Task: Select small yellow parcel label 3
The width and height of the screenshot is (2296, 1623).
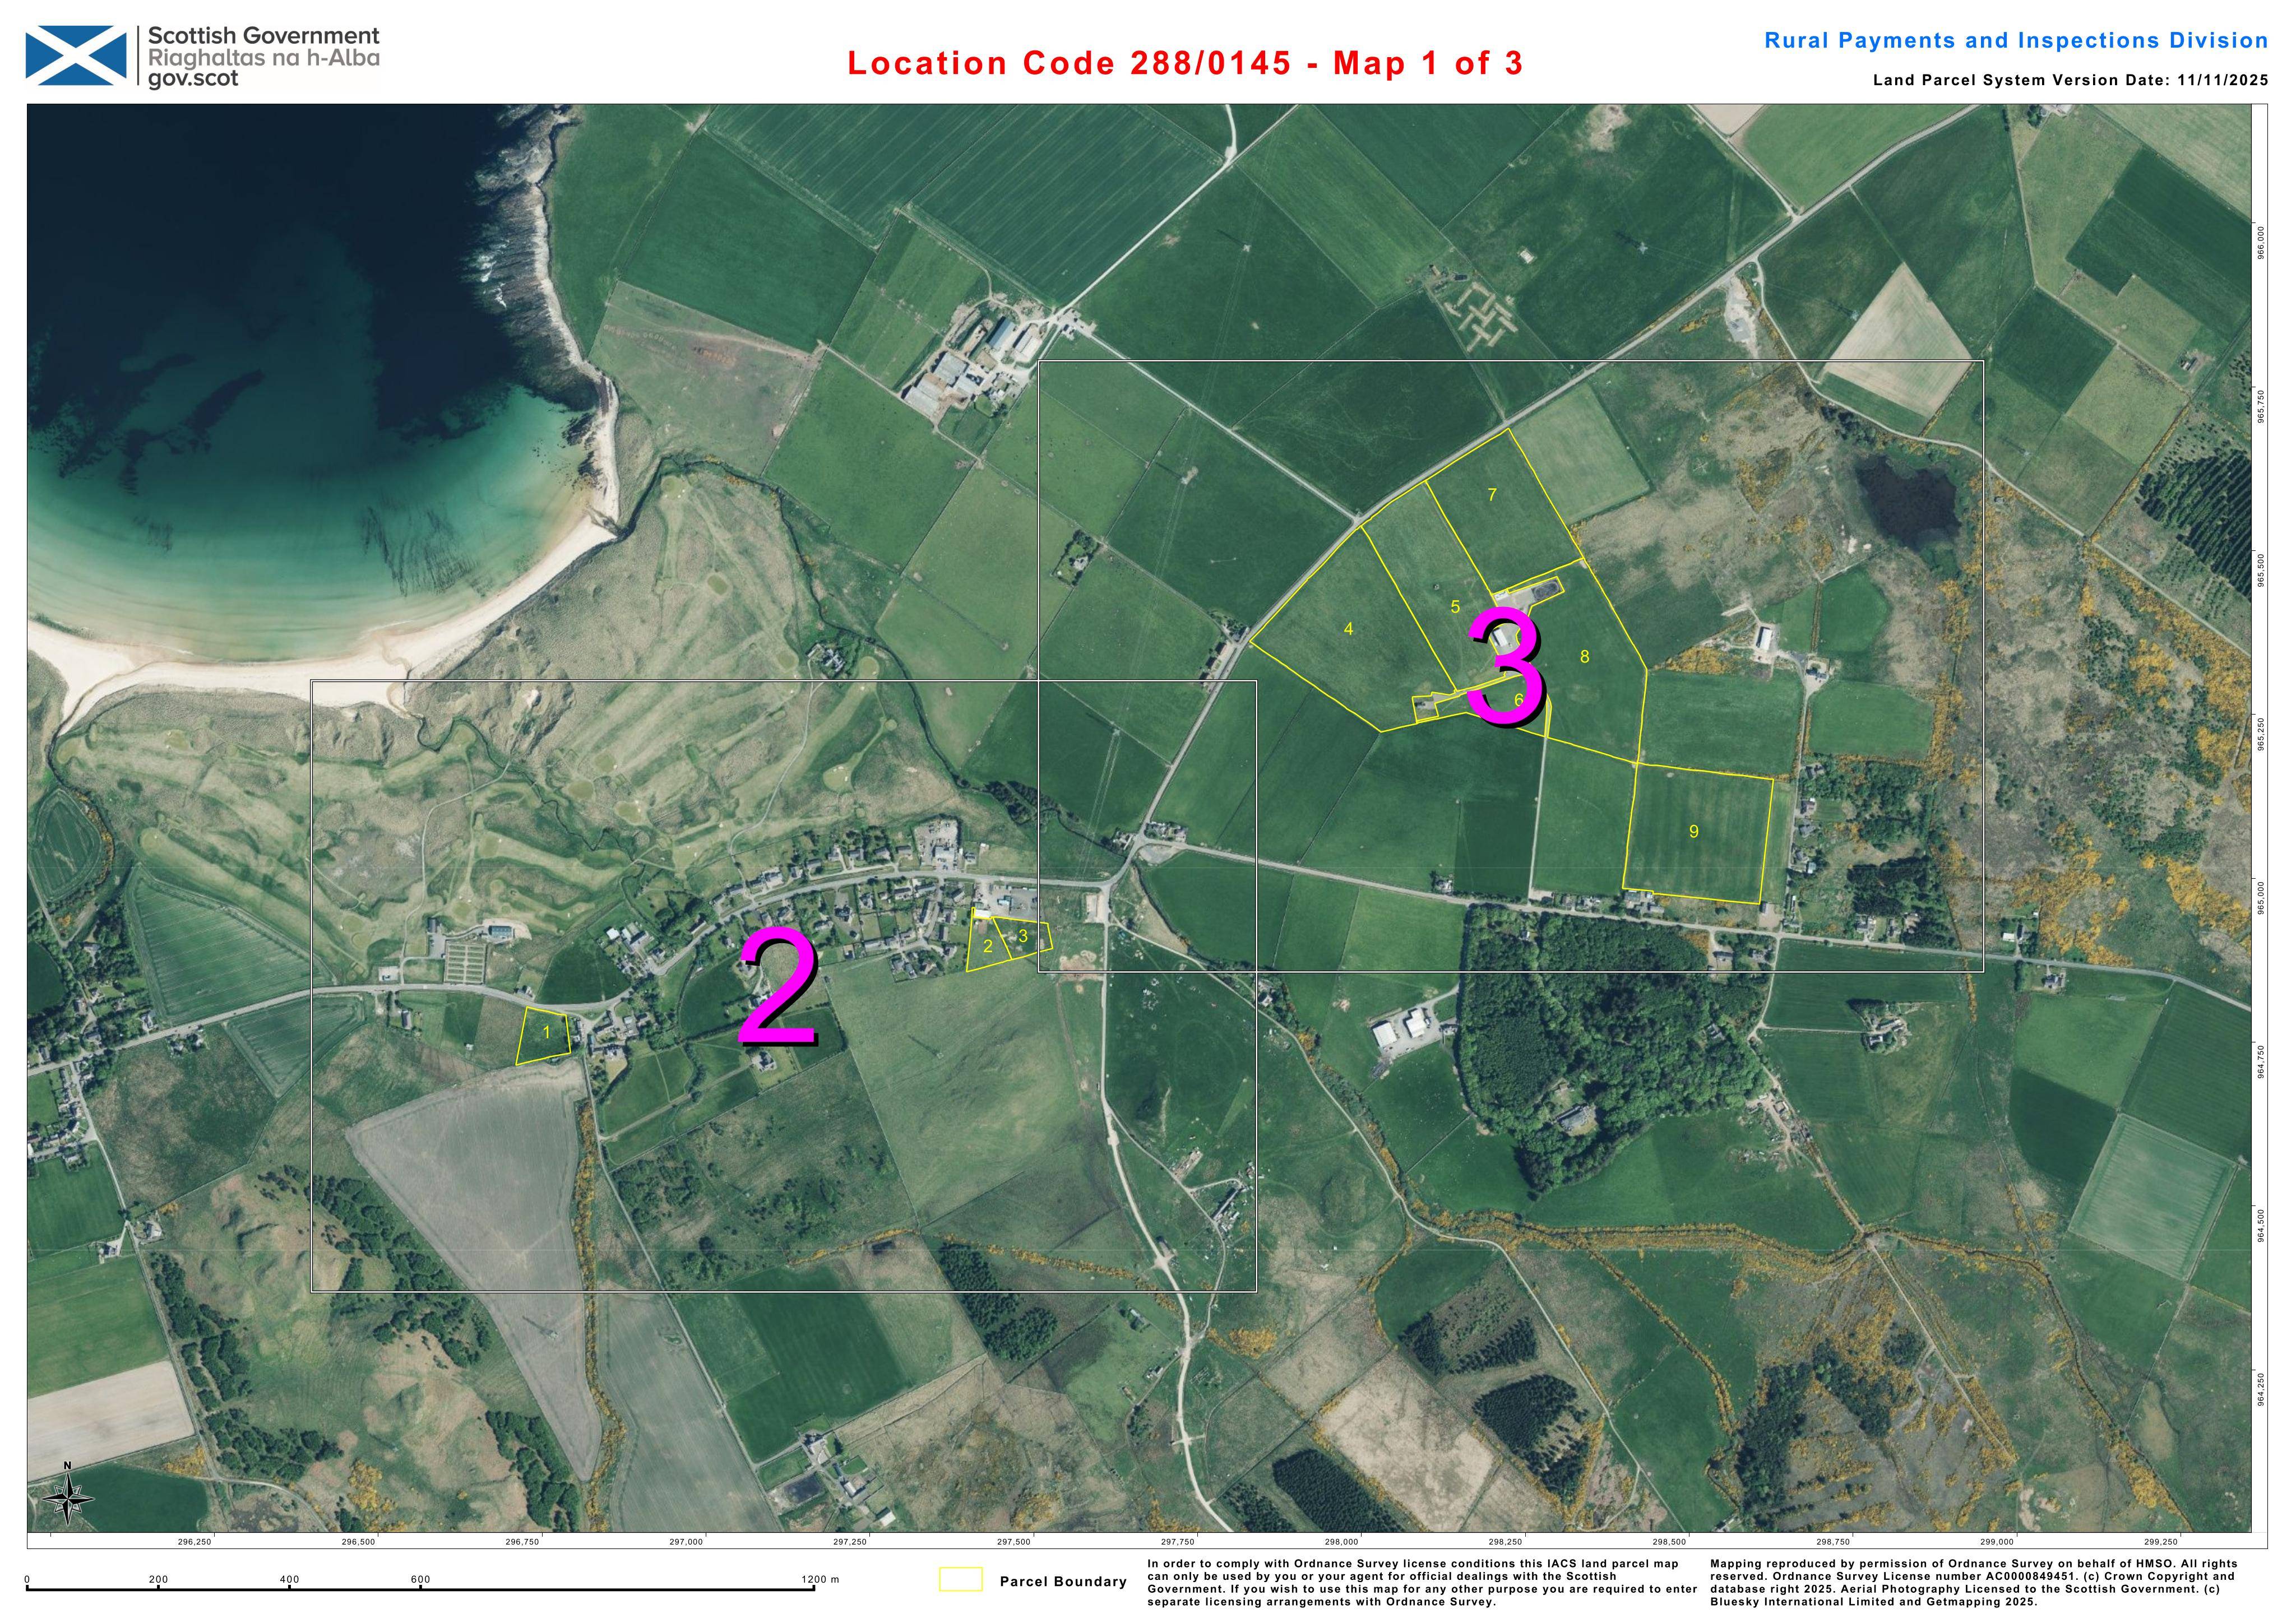Action: coord(1023,936)
